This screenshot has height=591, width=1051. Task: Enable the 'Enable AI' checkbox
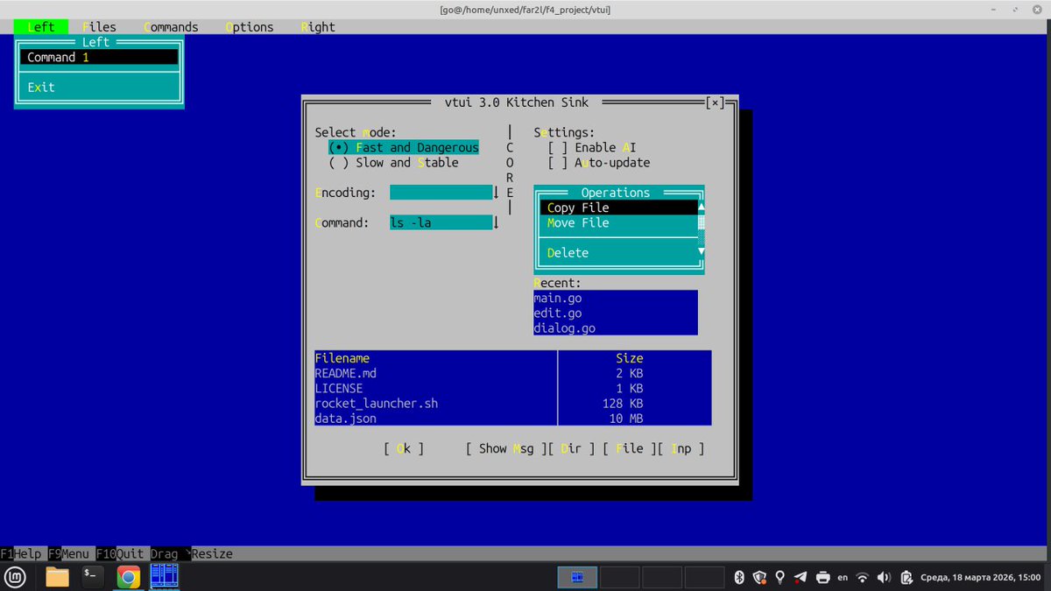pyautogui.click(x=592, y=148)
